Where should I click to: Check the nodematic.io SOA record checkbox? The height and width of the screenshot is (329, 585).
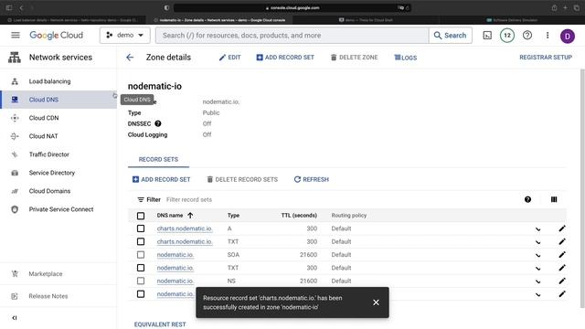[141, 255]
